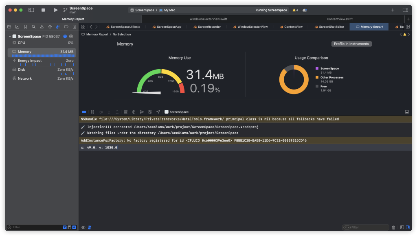This screenshot has height=236, width=417.
Task: Toggle the right inspector panel
Action: [x=405, y=10]
